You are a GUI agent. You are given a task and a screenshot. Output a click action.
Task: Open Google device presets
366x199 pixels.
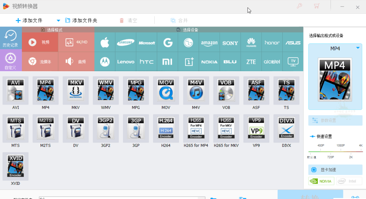(x=168, y=42)
